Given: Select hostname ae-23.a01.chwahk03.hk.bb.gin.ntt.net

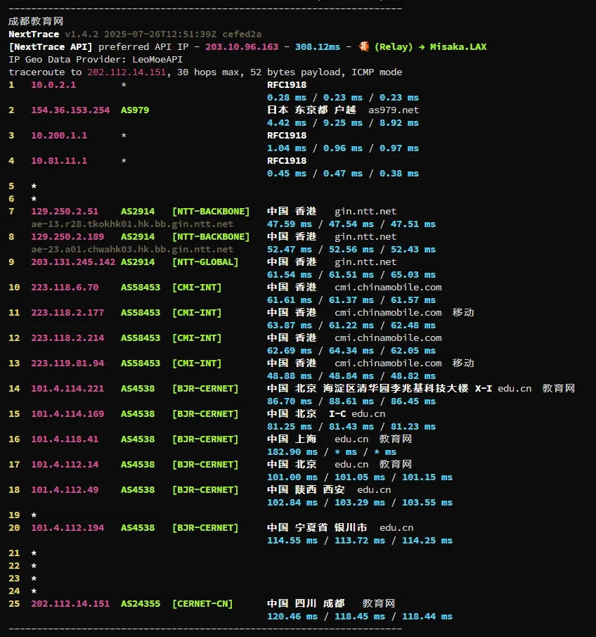Looking at the screenshot, I should [x=132, y=249].
